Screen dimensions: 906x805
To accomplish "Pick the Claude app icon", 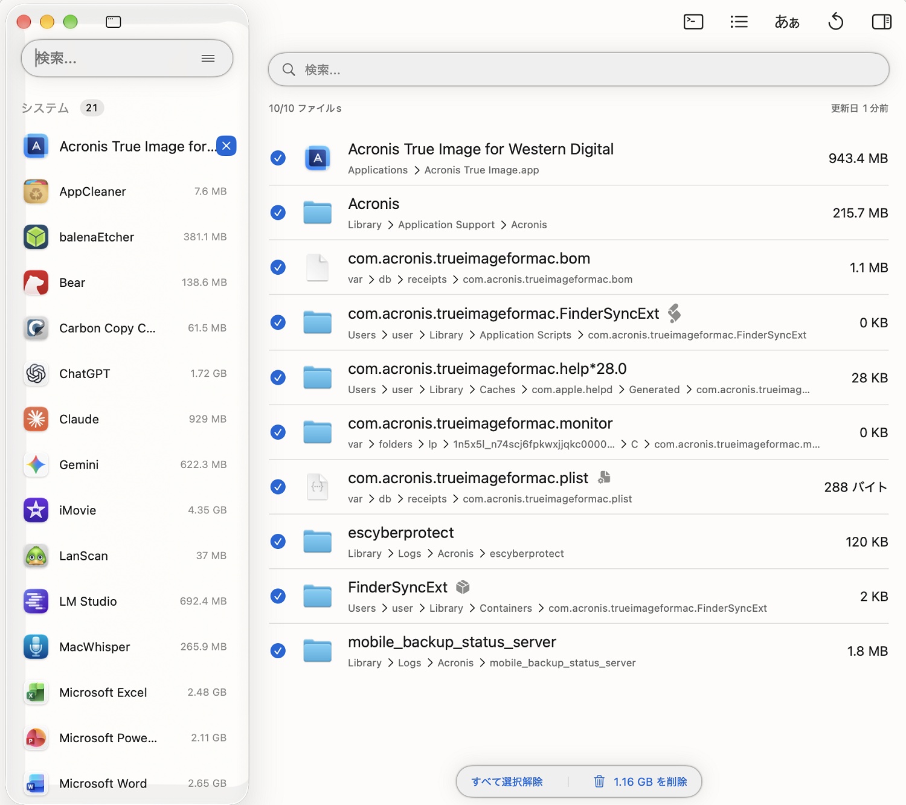I will click(x=36, y=419).
